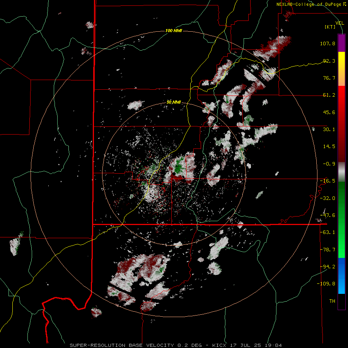Click the VEL legend label
This screenshot has height=348, width=348.
340,23
